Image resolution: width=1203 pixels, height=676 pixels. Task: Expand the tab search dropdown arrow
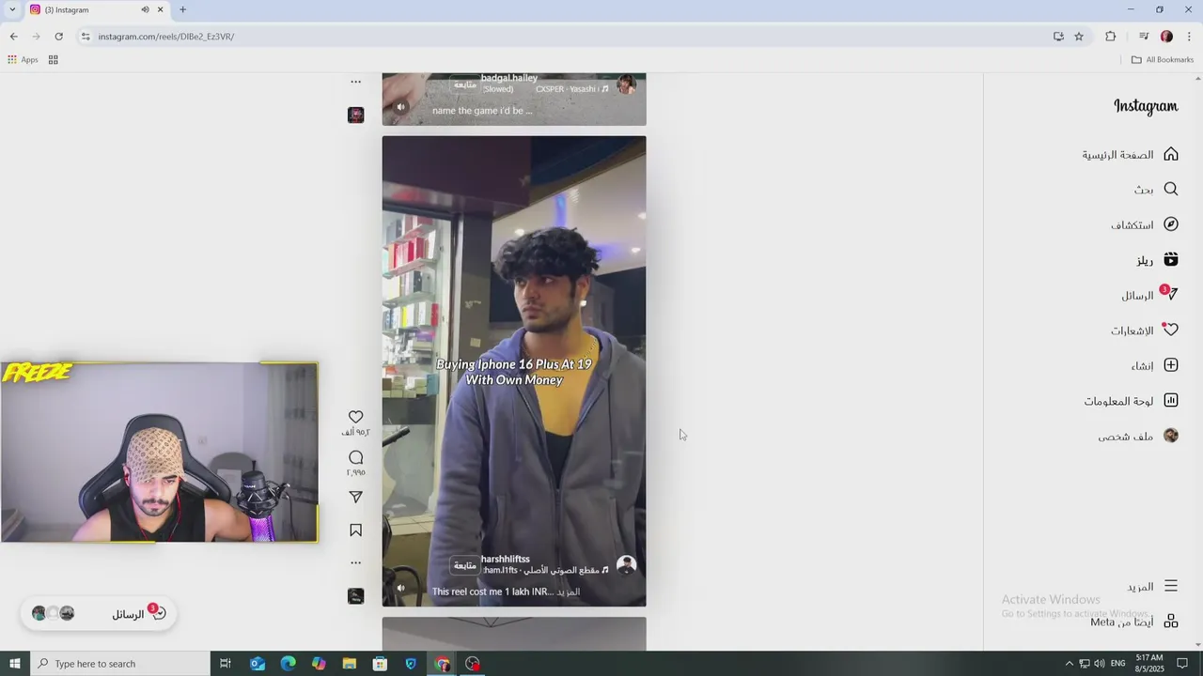coord(12,9)
